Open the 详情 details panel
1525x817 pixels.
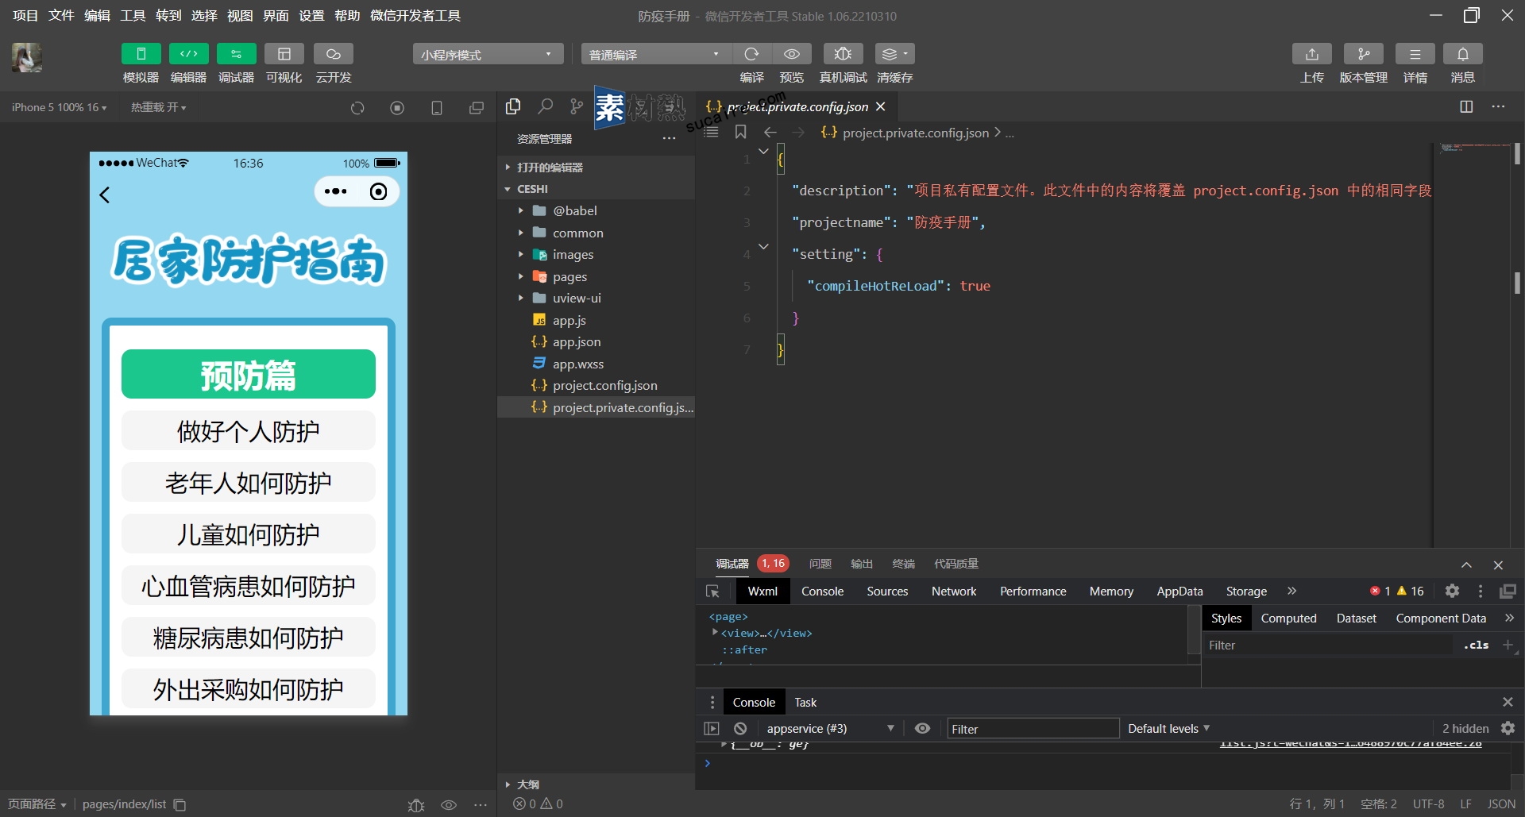coord(1415,54)
